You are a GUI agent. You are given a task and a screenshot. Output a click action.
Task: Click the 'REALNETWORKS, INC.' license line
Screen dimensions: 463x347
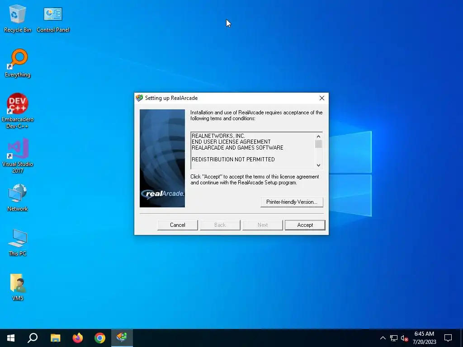[218, 136]
